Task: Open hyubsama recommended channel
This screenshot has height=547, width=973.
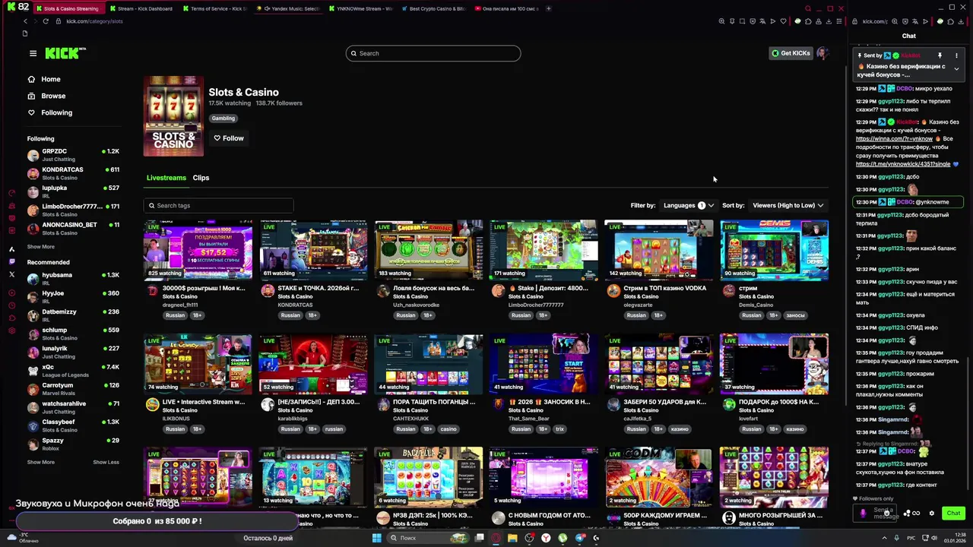Action: pyautogui.click(x=74, y=279)
